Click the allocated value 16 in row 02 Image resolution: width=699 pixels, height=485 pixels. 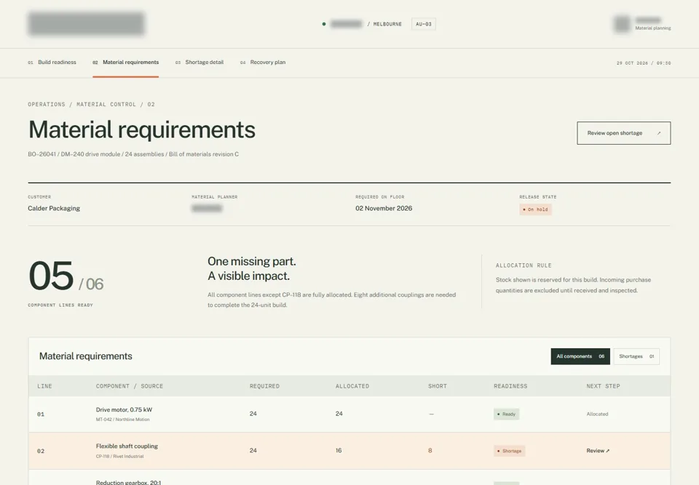pyautogui.click(x=339, y=451)
